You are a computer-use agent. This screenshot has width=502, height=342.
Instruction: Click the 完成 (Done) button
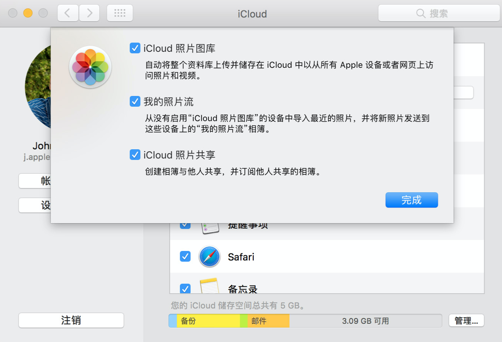click(x=412, y=200)
